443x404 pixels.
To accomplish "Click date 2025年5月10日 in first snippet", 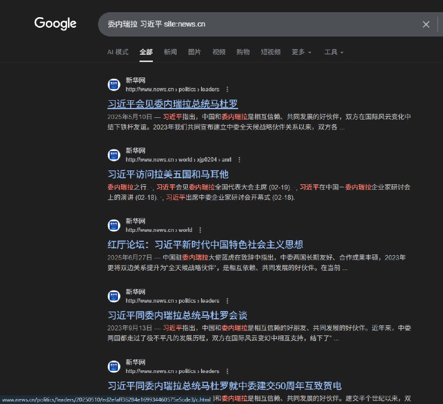I will tap(130, 117).
